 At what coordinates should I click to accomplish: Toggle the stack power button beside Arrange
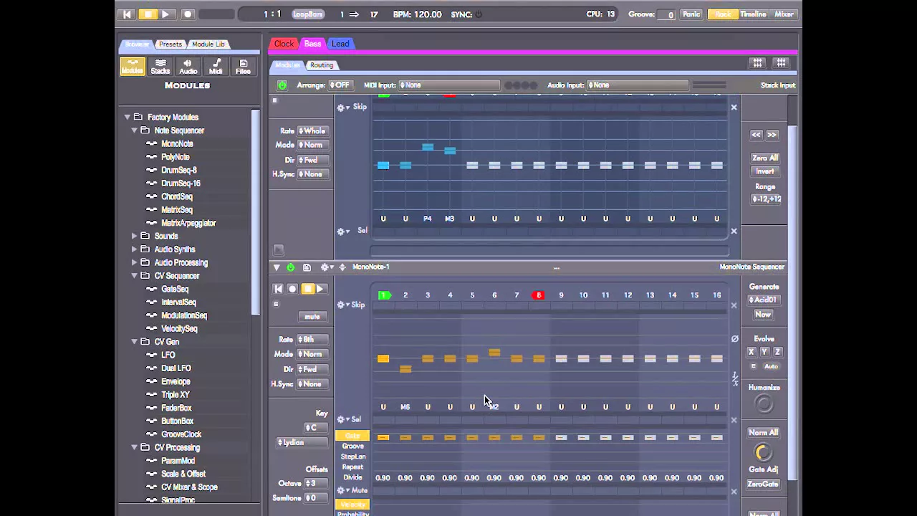(x=282, y=85)
